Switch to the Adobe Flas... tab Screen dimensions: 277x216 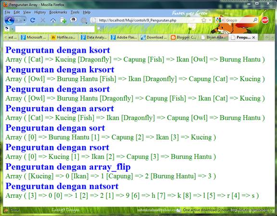(x=124, y=37)
